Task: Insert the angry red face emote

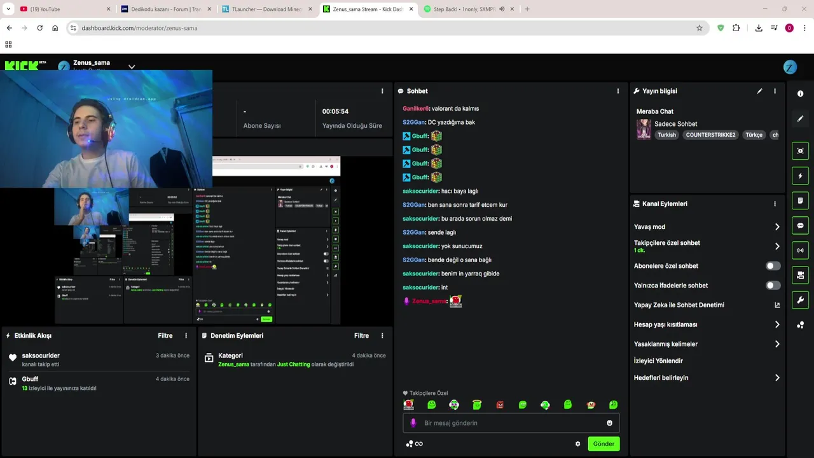Action: pyautogui.click(x=500, y=405)
